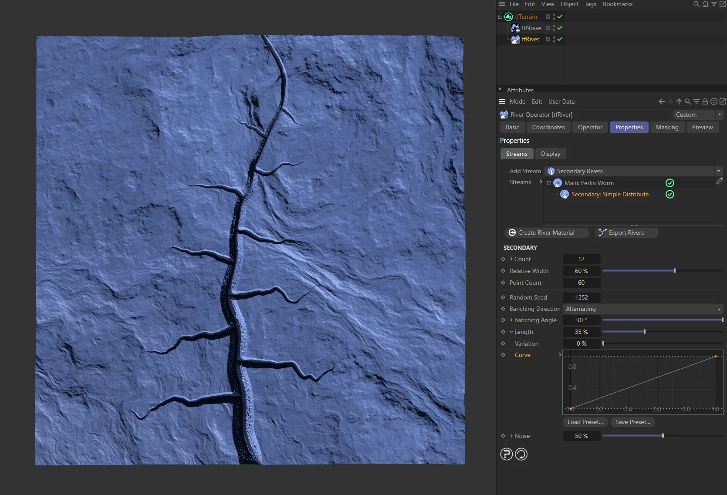Open the Bookmarks menu
Screen dimensions: 727x495
617,4
